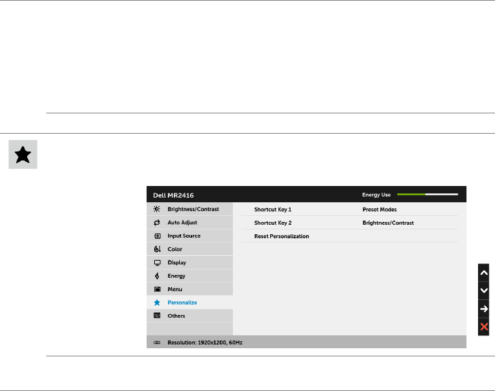Click the large black star Personalize icon
The image size is (495, 391).
point(22,155)
